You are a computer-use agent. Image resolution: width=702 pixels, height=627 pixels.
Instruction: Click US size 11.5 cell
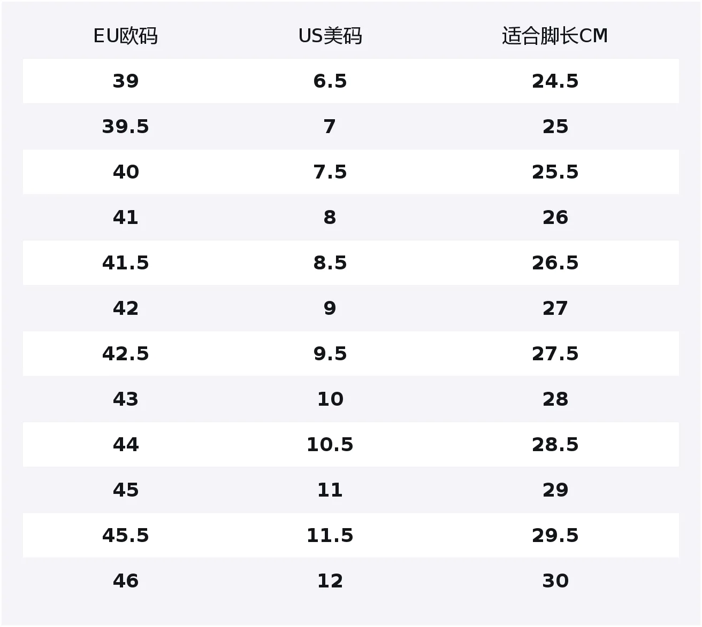coord(330,536)
